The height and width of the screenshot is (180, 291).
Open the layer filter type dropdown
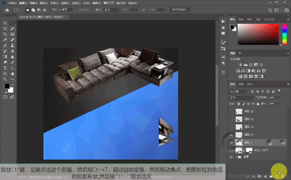(x=238, y=91)
